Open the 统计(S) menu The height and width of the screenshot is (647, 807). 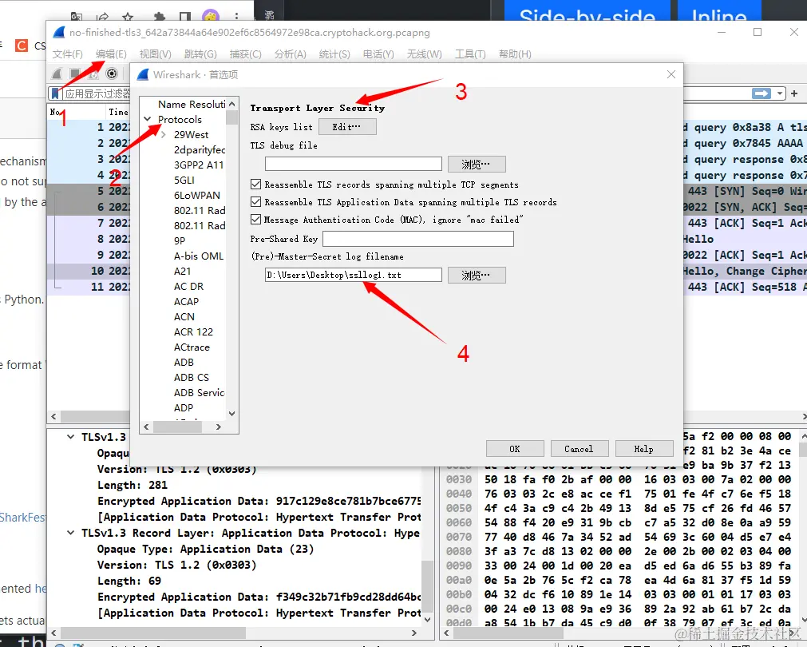(334, 54)
